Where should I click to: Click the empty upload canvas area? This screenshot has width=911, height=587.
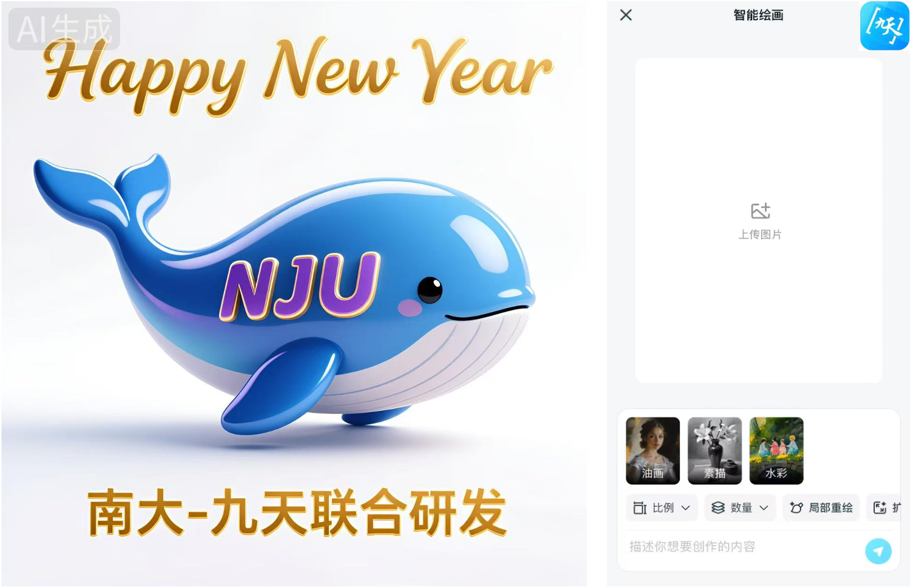pos(759,221)
